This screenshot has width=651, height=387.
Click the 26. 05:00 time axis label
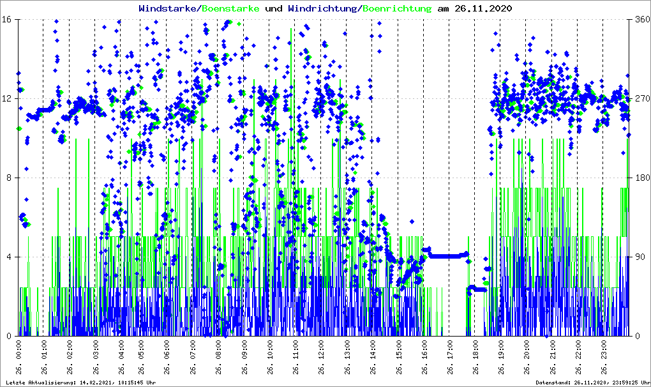point(141,357)
